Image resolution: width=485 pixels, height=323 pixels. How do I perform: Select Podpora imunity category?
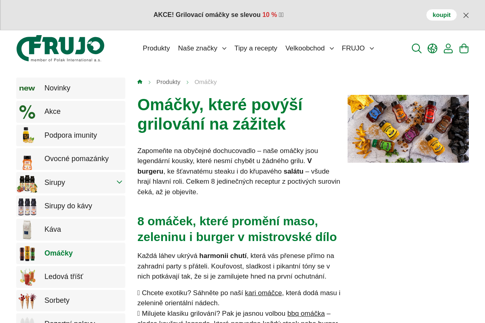pos(71,135)
